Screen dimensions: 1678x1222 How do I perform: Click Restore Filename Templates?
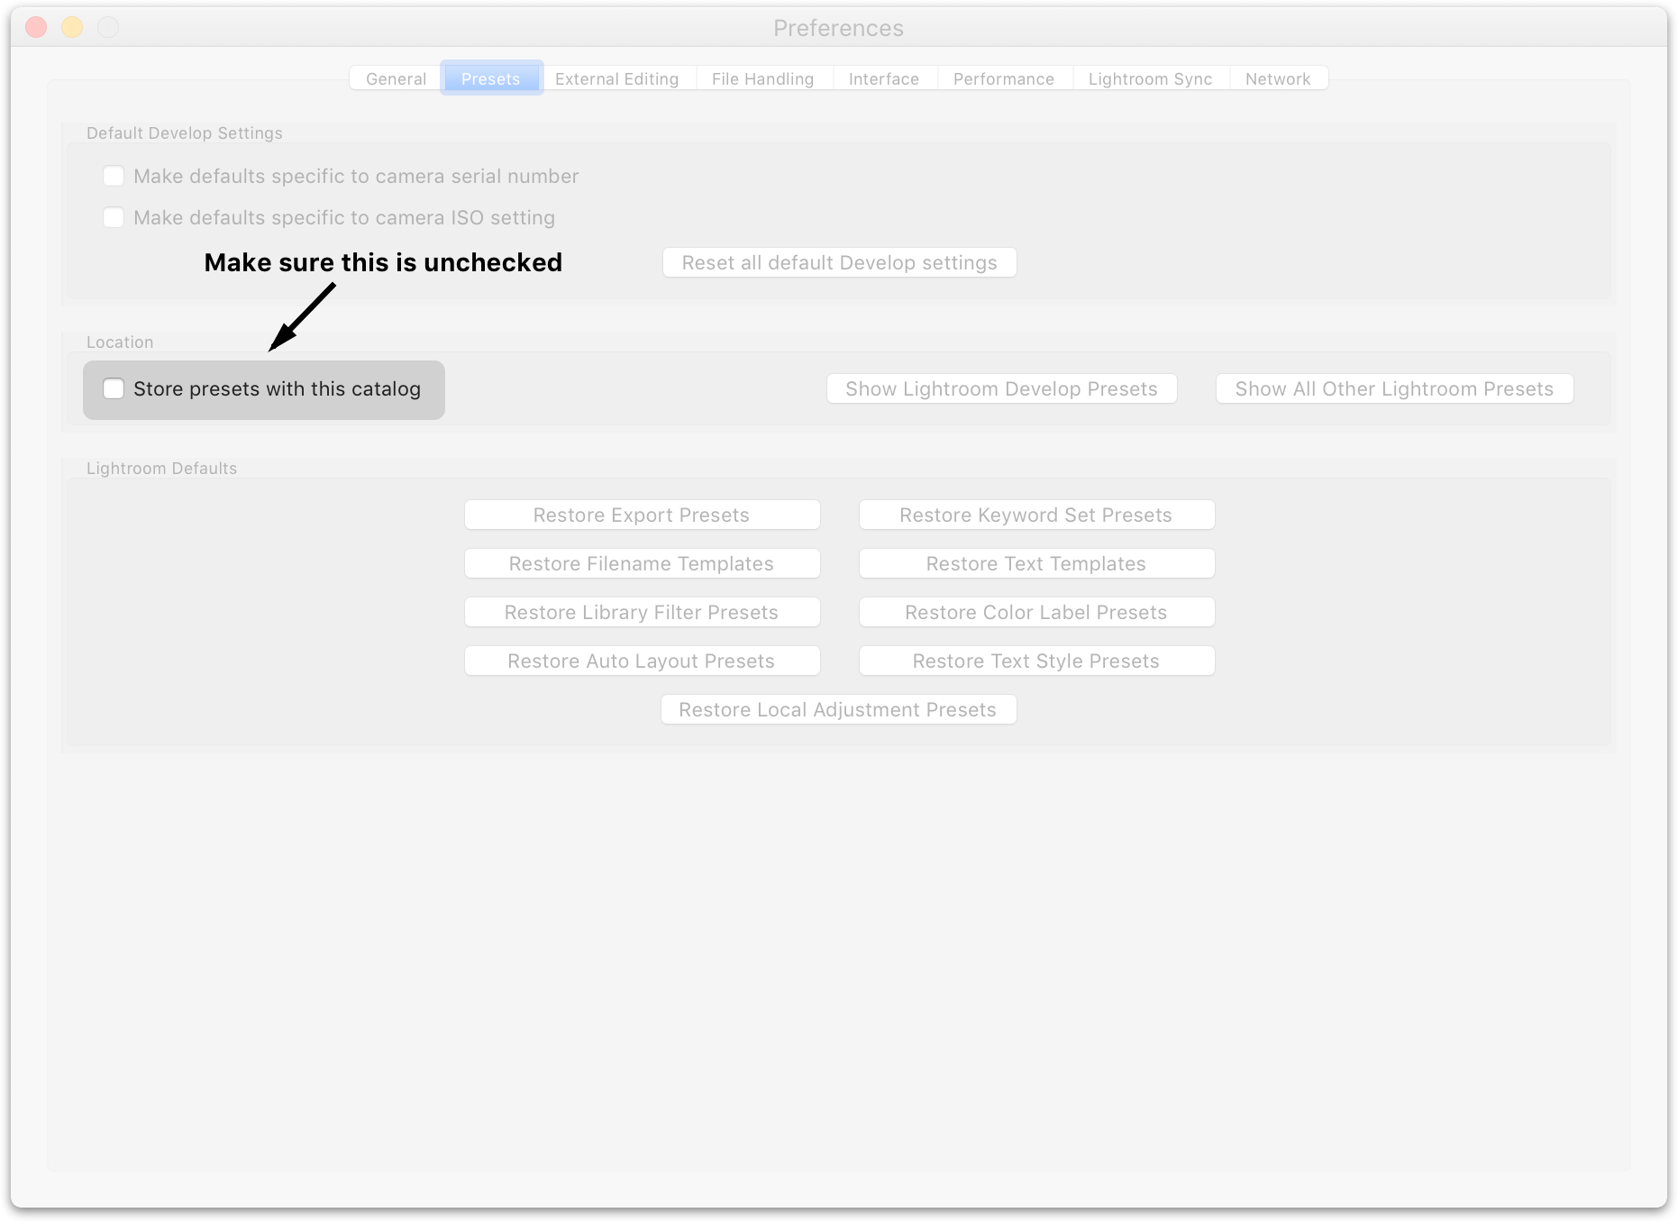(x=642, y=564)
